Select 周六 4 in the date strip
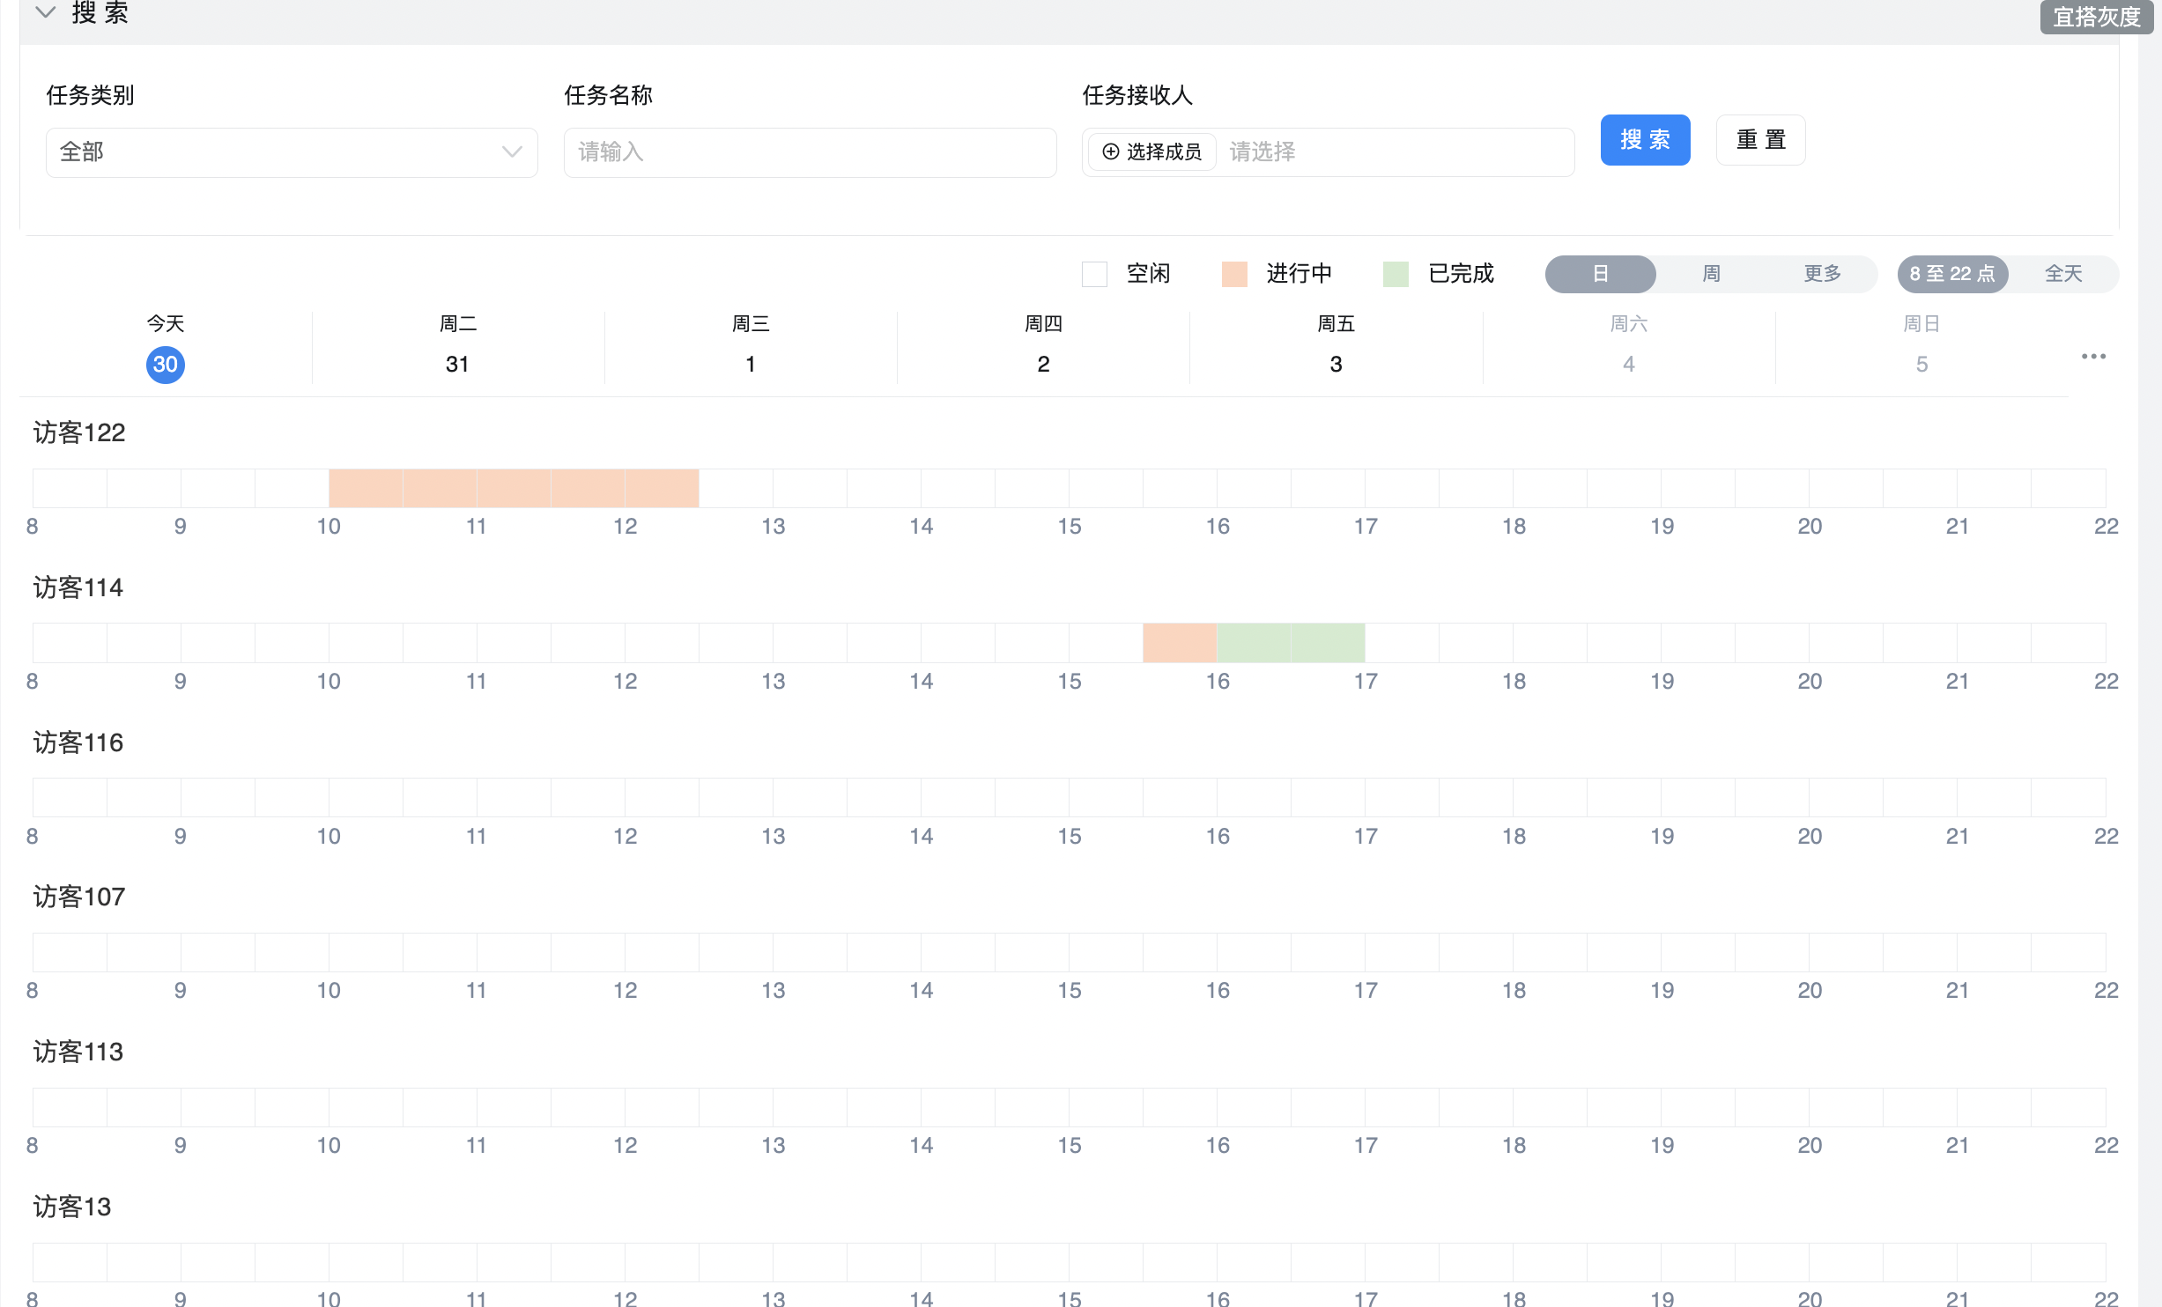Image resolution: width=2162 pixels, height=1307 pixels. (x=1629, y=347)
